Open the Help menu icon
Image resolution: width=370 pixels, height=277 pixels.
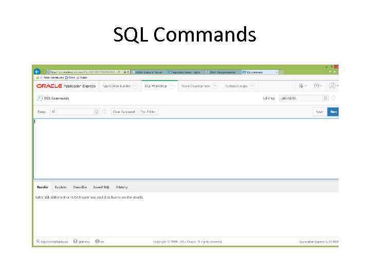(318, 86)
